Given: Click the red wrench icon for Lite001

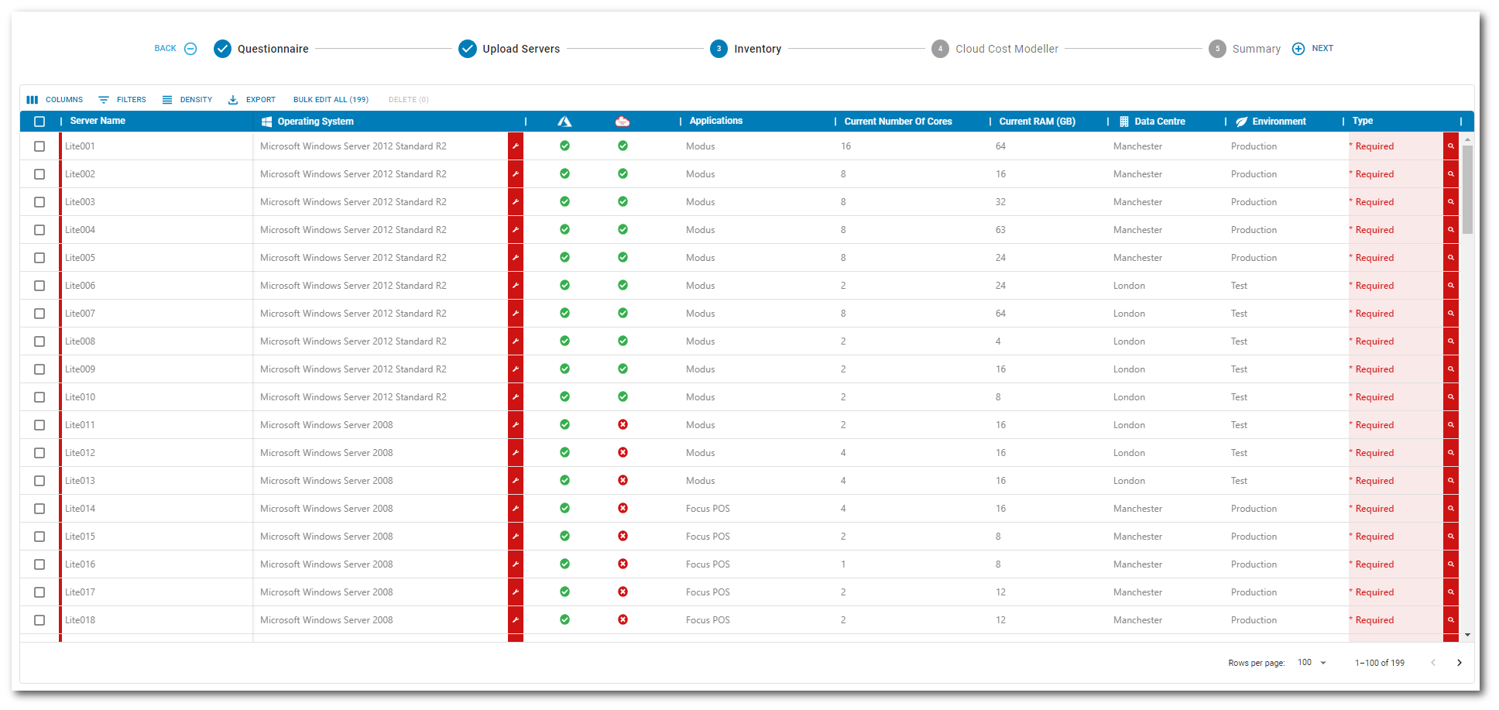Looking at the screenshot, I should tap(516, 146).
